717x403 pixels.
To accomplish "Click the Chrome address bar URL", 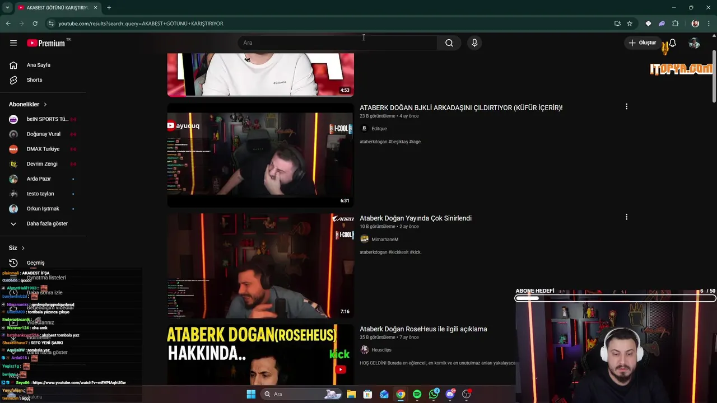I will 141,24.
